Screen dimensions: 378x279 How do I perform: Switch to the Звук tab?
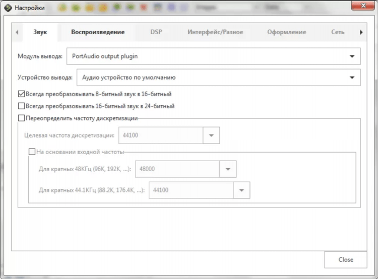[40, 32]
